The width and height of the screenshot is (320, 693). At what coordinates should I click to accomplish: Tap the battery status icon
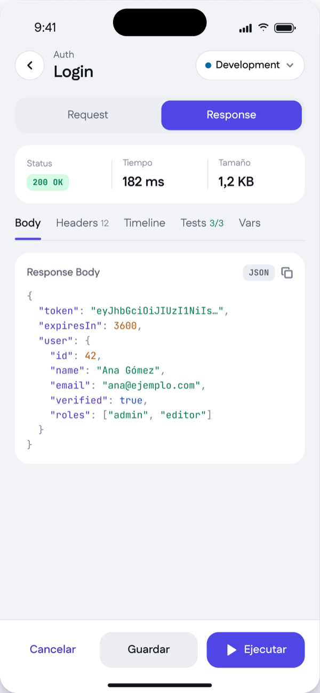click(x=285, y=28)
